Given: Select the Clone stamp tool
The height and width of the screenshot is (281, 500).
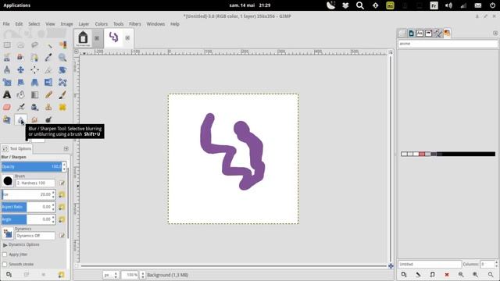Looking at the screenshot, I should (x=48, y=108).
